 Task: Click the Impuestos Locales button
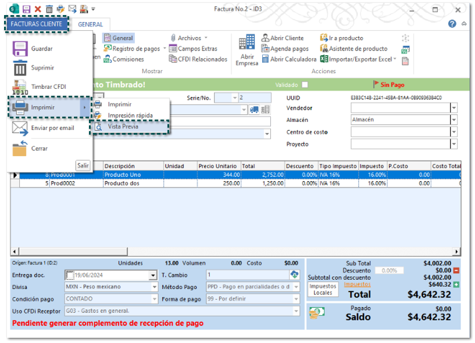point(323,290)
